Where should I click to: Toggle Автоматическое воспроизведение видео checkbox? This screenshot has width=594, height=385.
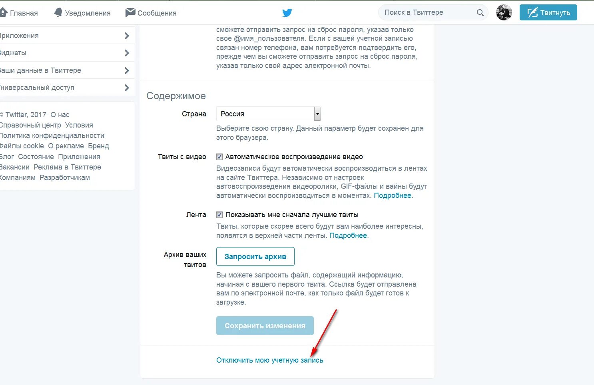pyautogui.click(x=219, y=157)
